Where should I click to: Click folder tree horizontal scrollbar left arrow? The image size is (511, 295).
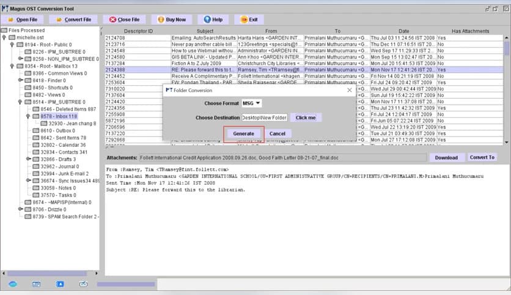tap(4, 273)
